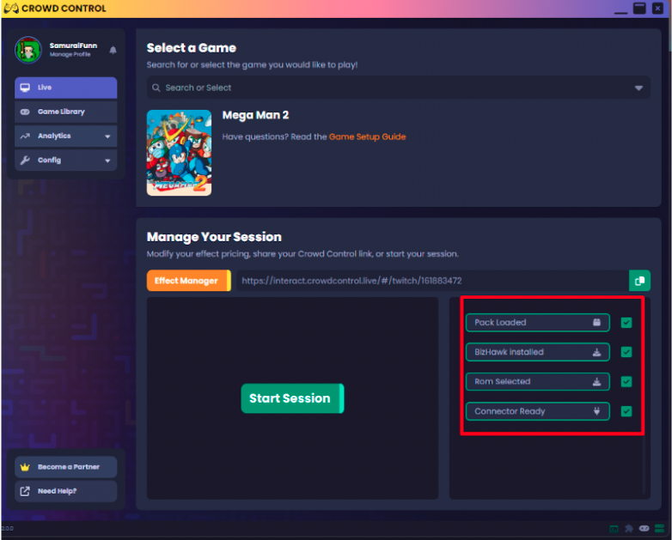Click the Search or Select game field
Image resolution: width=672 pixels, height=540 pixels.
tap(387, 88)
